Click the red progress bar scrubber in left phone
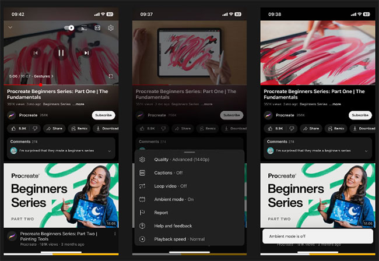The height and width of the screenshot is (261, 379). pyautogui.click(x=41, y=84)
